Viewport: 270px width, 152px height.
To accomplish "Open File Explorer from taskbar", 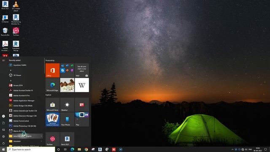I will coord(79,149).
